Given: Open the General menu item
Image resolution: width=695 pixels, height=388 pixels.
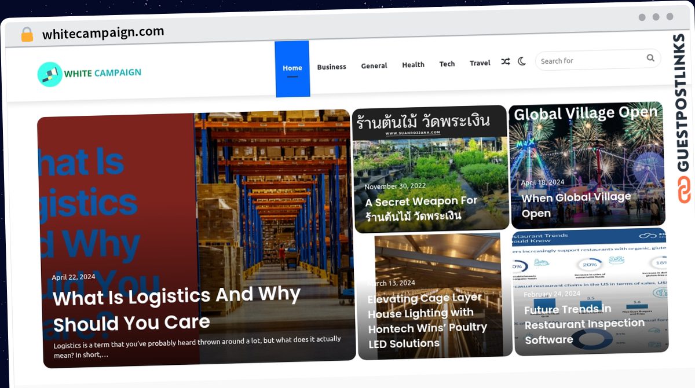Looking at the screenshot, I should click(374, 65).
